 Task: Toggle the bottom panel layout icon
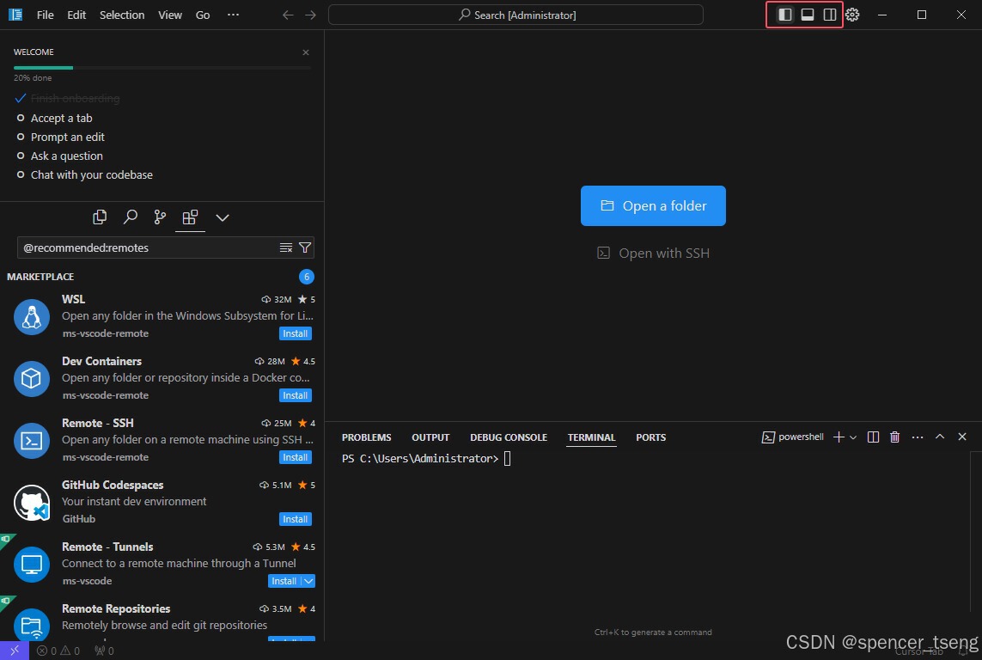coord(808,15)
